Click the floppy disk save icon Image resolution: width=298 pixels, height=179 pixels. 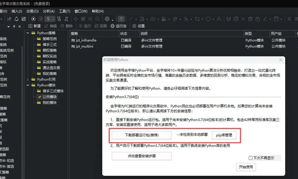pyautogui.click(x=276, y=19)
